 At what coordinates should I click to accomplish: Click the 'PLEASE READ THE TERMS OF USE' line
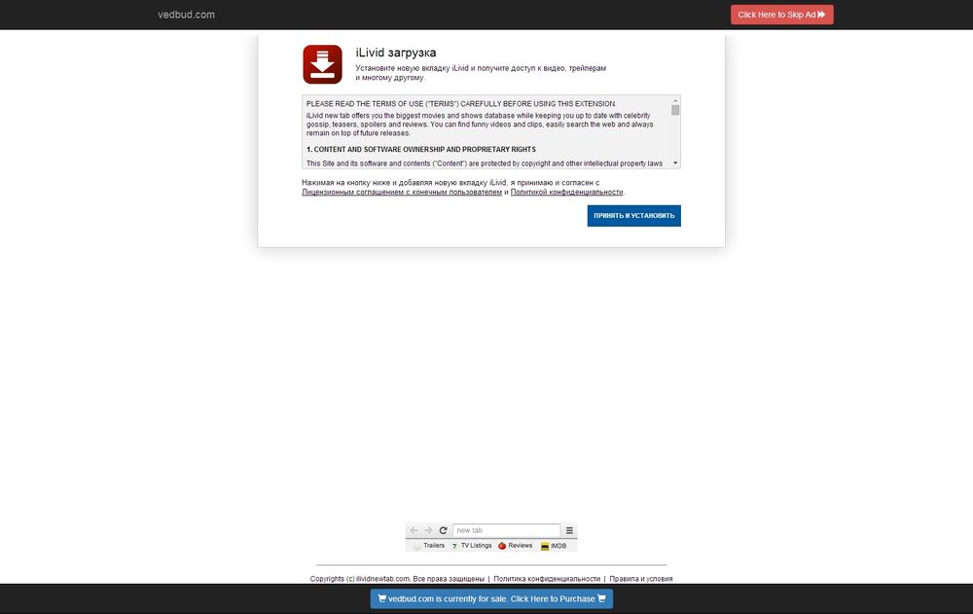point(461,104)
